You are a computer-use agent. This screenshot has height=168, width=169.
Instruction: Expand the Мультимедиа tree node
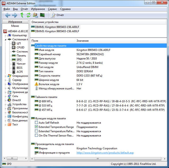[x=6, y=88]
